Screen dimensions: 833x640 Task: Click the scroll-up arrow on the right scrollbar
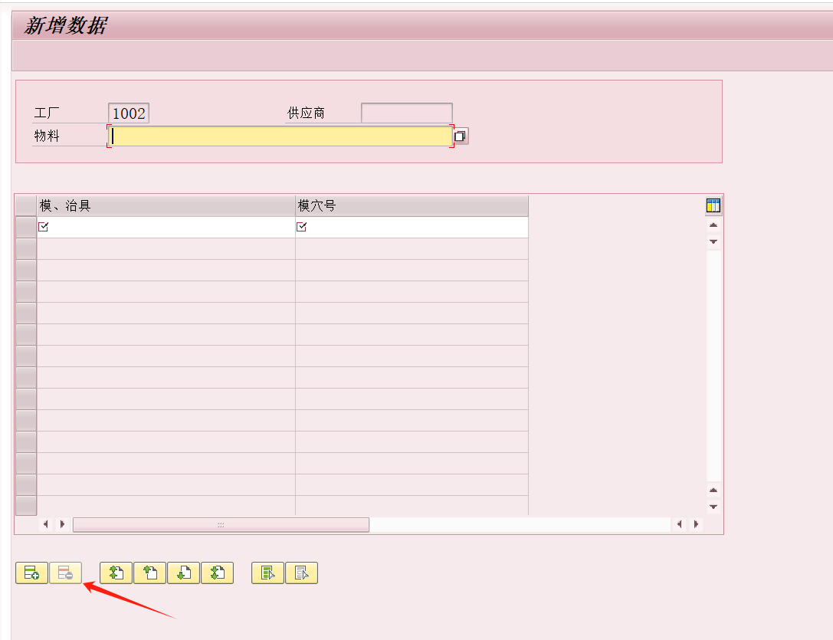click(713, 225)
